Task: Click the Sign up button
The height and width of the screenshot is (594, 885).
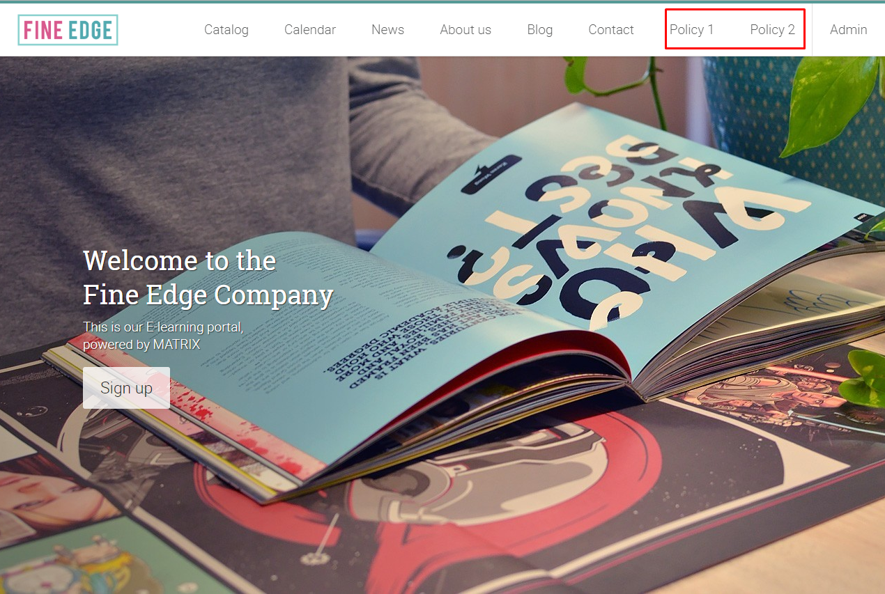Action: click(126, 388)
